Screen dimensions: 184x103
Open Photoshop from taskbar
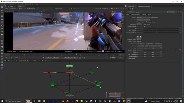[x=72, y=101]
